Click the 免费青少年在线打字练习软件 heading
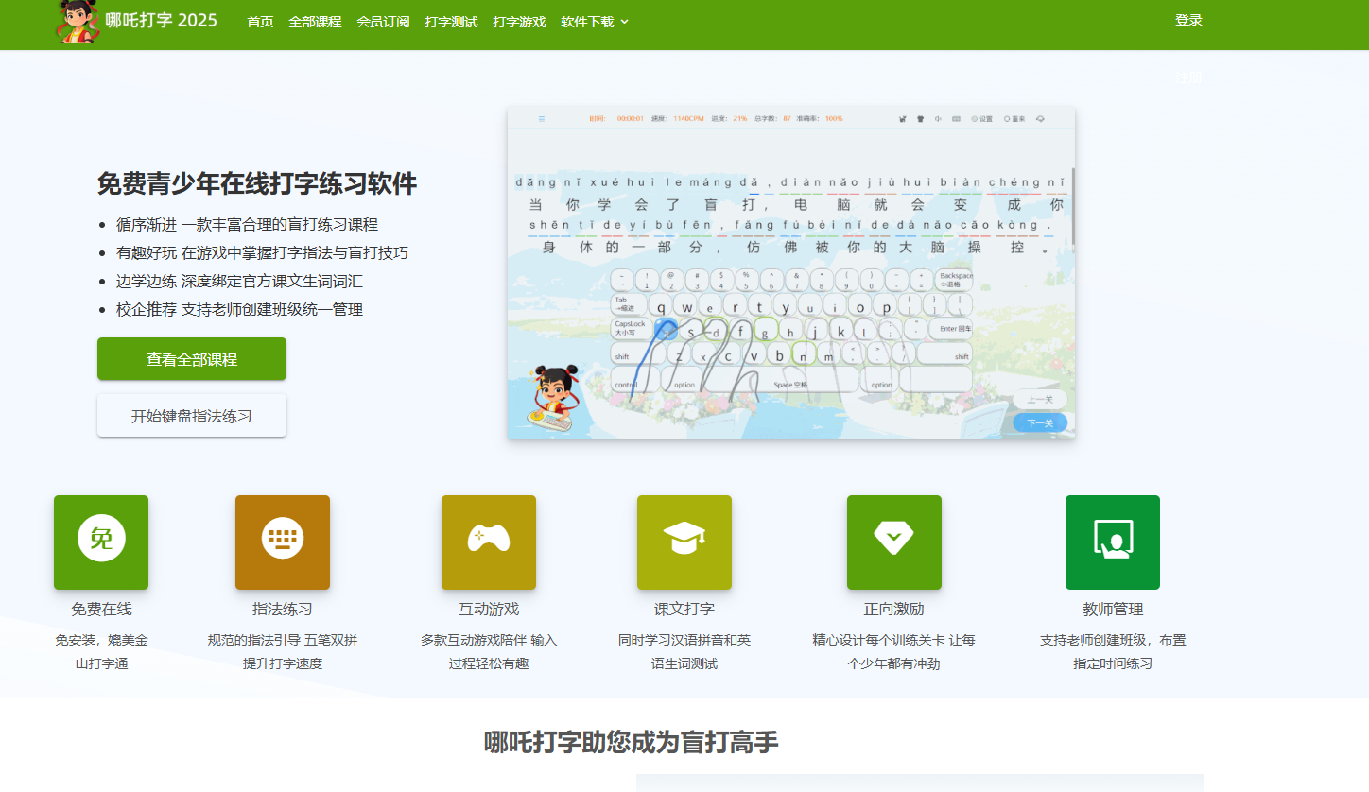The height and width of the screenshot is (792, 1369). click(257, 183)
